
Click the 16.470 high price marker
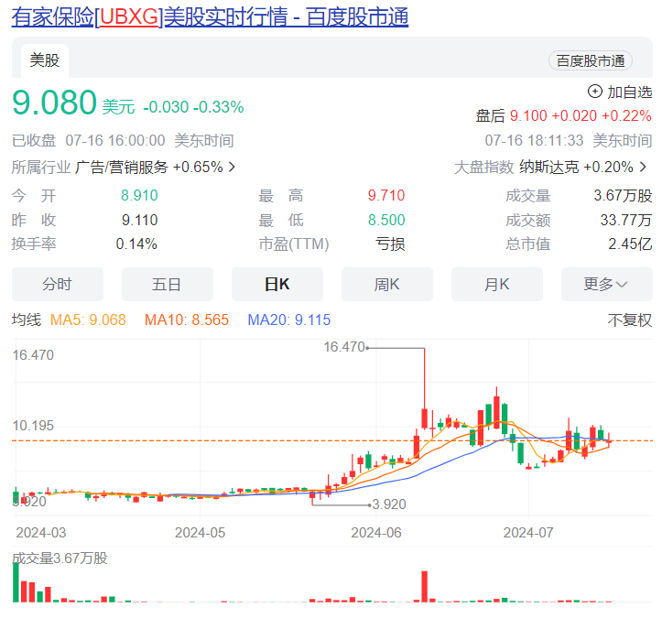pos(344,347)
